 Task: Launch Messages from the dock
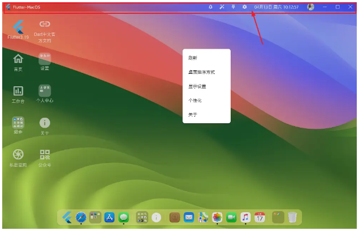coord(124,217)
